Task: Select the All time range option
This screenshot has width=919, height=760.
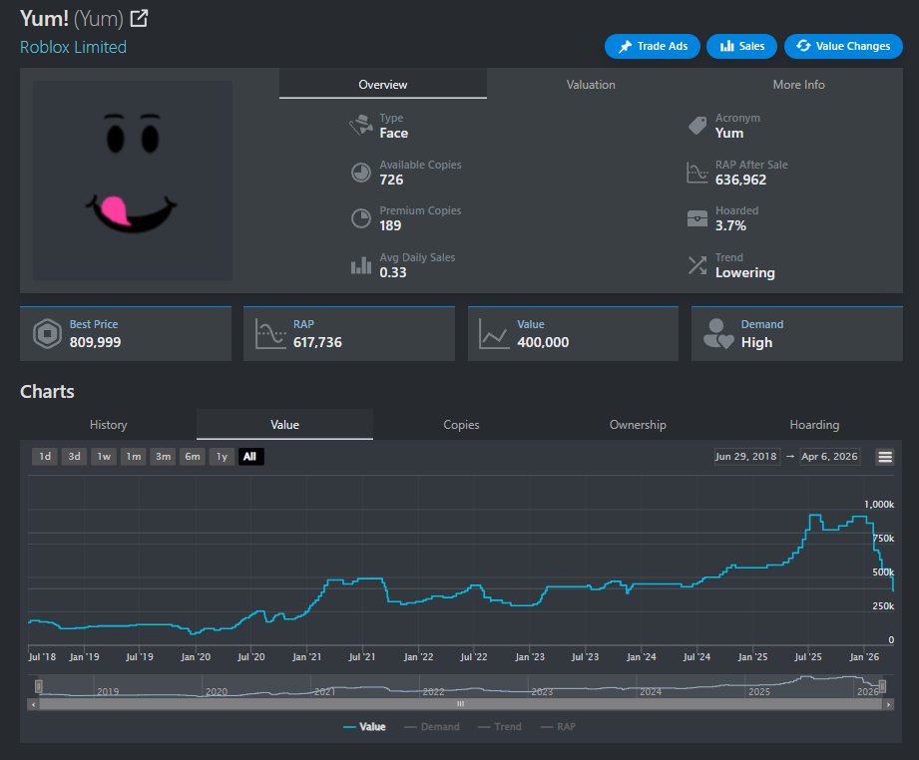Action: (x=250, y=457)
